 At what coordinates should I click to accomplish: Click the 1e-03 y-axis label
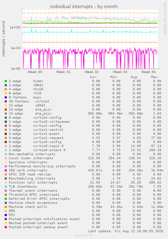point(16,48)
